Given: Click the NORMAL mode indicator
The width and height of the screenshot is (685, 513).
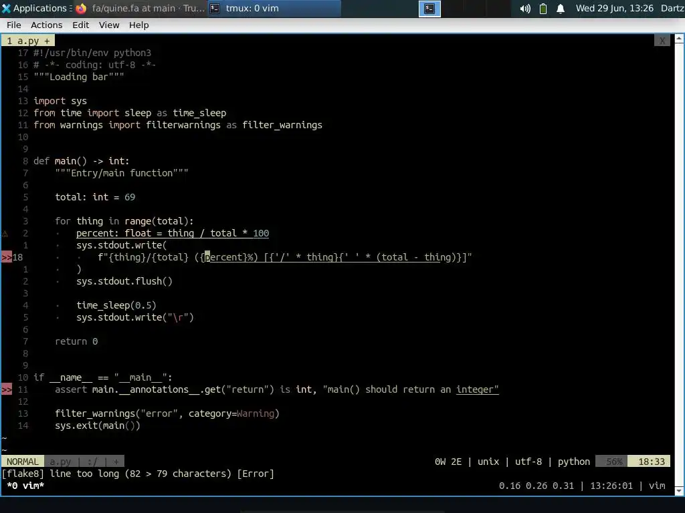Looking at the screenshot, I should pos(23,462).
